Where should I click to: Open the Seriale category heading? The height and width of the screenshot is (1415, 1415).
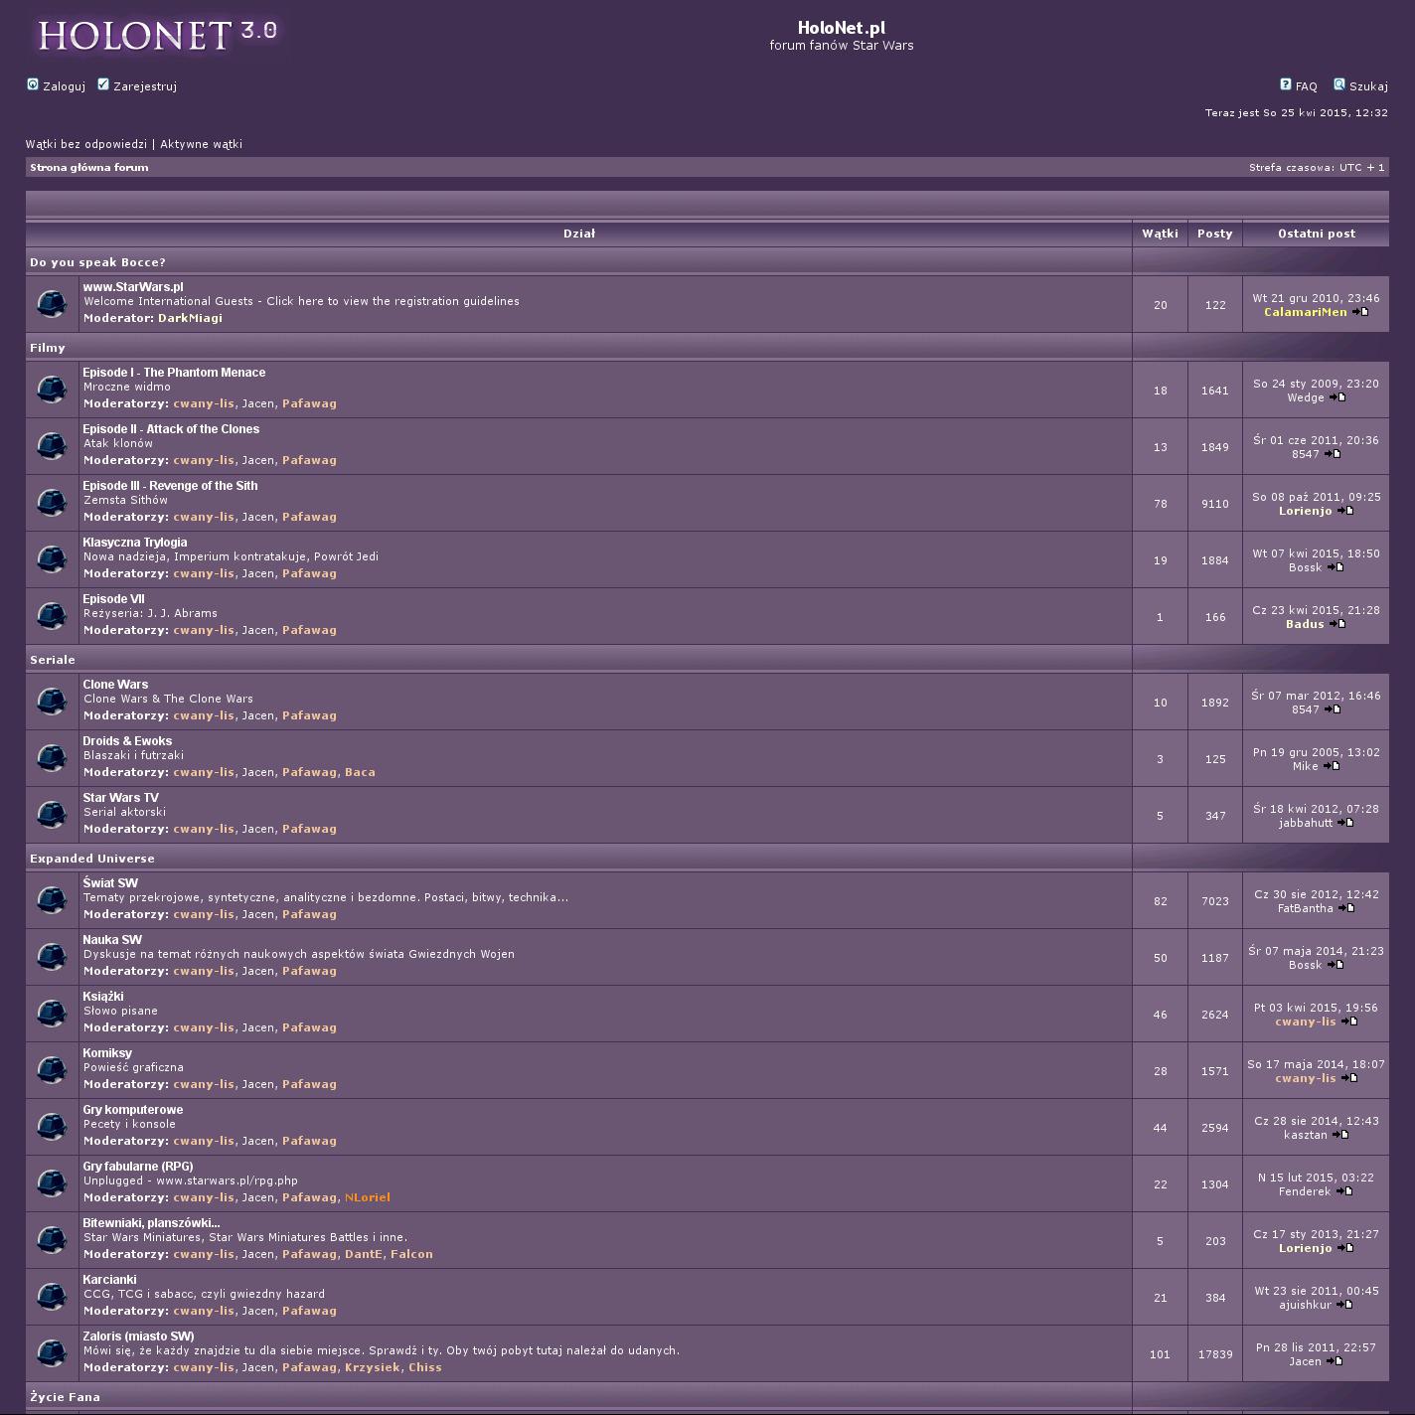(x=53, y=660)
